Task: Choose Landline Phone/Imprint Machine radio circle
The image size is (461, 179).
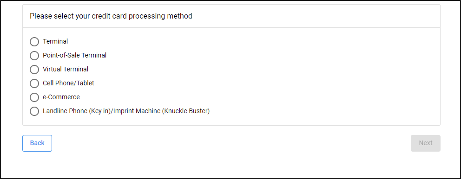Action: click(x=34, y=111)
